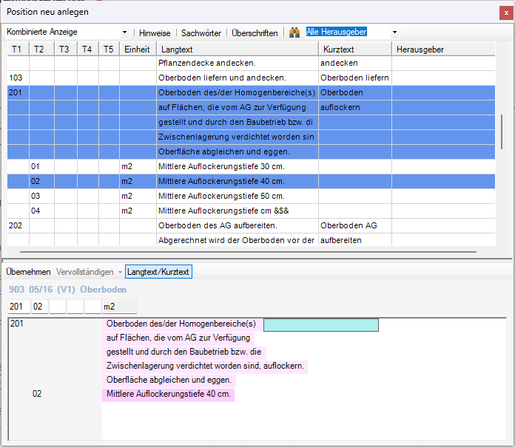
Task: Click the '201' label in the preview
Action: pos(17,324)
